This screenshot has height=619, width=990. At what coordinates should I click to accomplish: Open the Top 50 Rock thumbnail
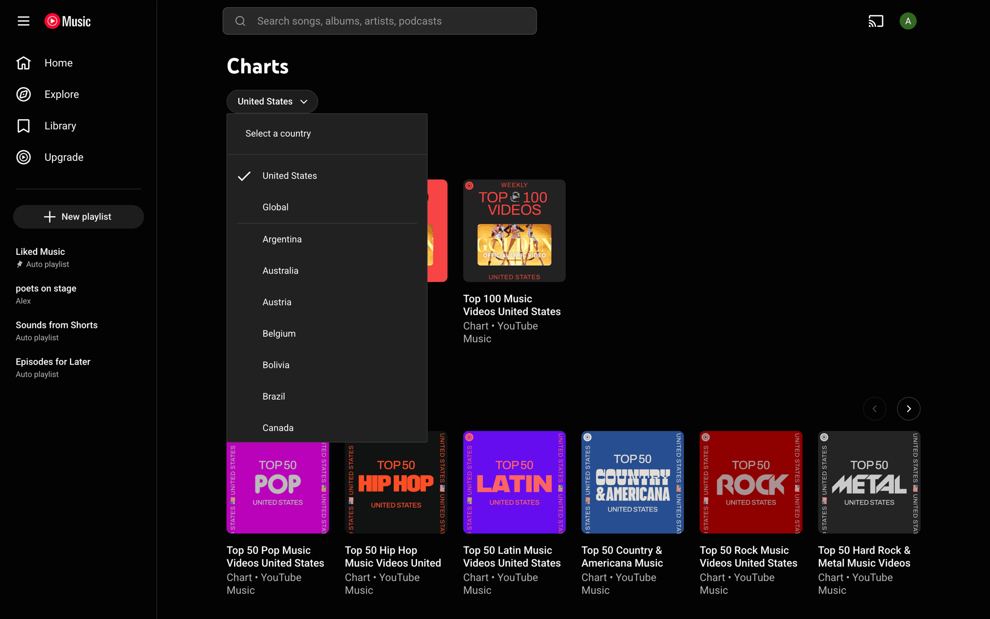pos(751,482)
